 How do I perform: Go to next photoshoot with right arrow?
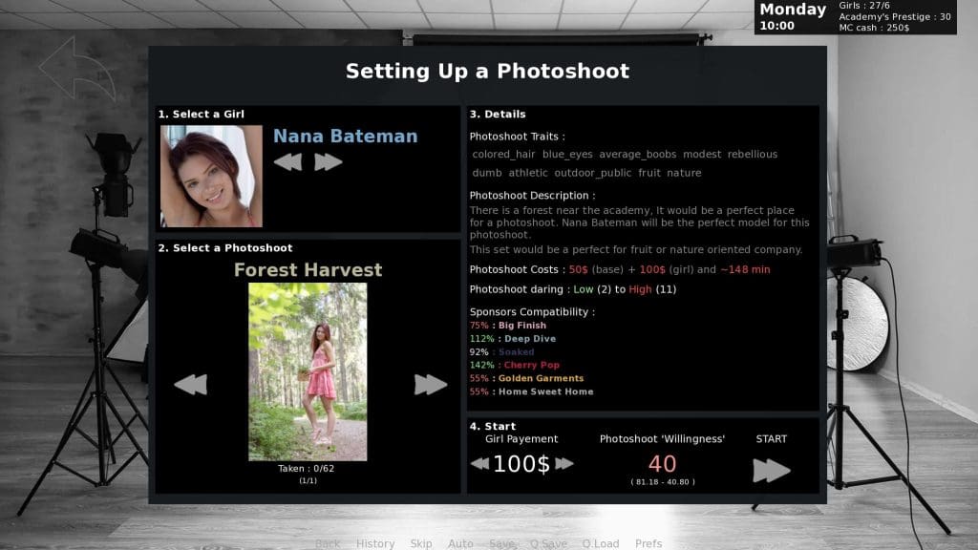[431, 385]
